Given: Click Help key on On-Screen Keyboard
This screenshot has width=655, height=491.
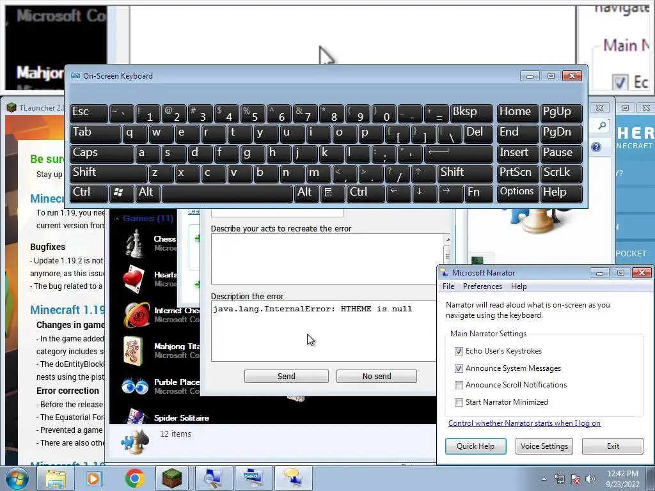Looking at the screenshot, I should click(x=561, y=193).
